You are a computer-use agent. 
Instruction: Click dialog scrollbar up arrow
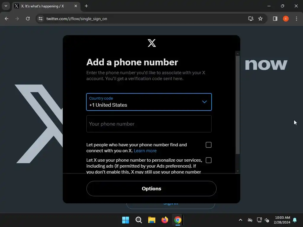click(x=238, y=53)
